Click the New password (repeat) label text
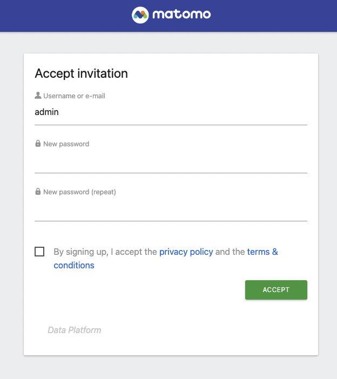This screenshot has width=337, height=379. tap(79, 192)
